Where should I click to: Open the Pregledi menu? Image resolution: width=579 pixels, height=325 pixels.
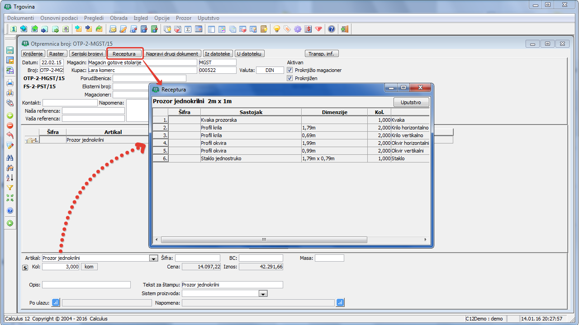[x=94, y=18]
